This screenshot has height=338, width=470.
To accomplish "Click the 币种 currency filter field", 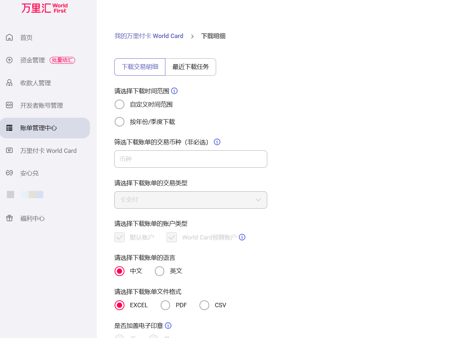I will coord(191,159).
